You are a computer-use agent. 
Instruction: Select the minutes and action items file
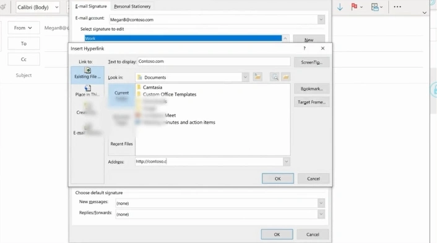point(176,122)
